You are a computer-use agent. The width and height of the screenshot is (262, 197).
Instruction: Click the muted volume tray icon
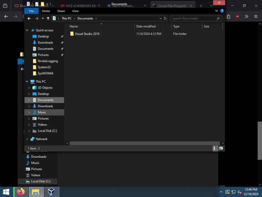coord(239,192)
